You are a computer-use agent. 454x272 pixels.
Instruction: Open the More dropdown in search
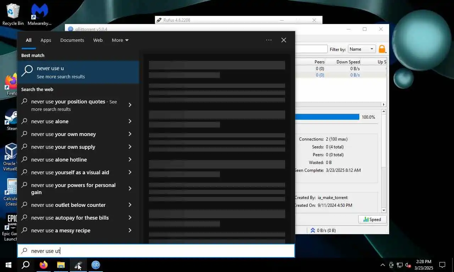click(x=120, y=40)
